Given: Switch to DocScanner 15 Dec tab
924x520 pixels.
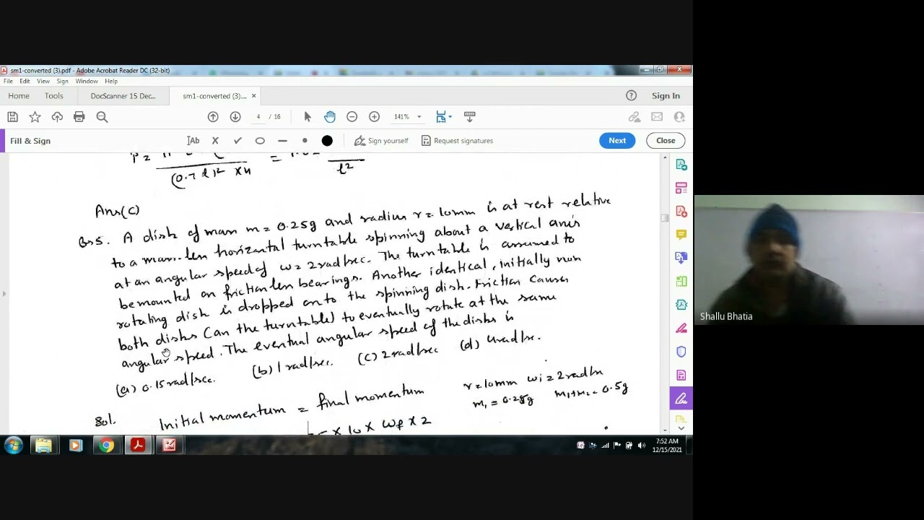Looking at the screenshot, I should (123, 96).
